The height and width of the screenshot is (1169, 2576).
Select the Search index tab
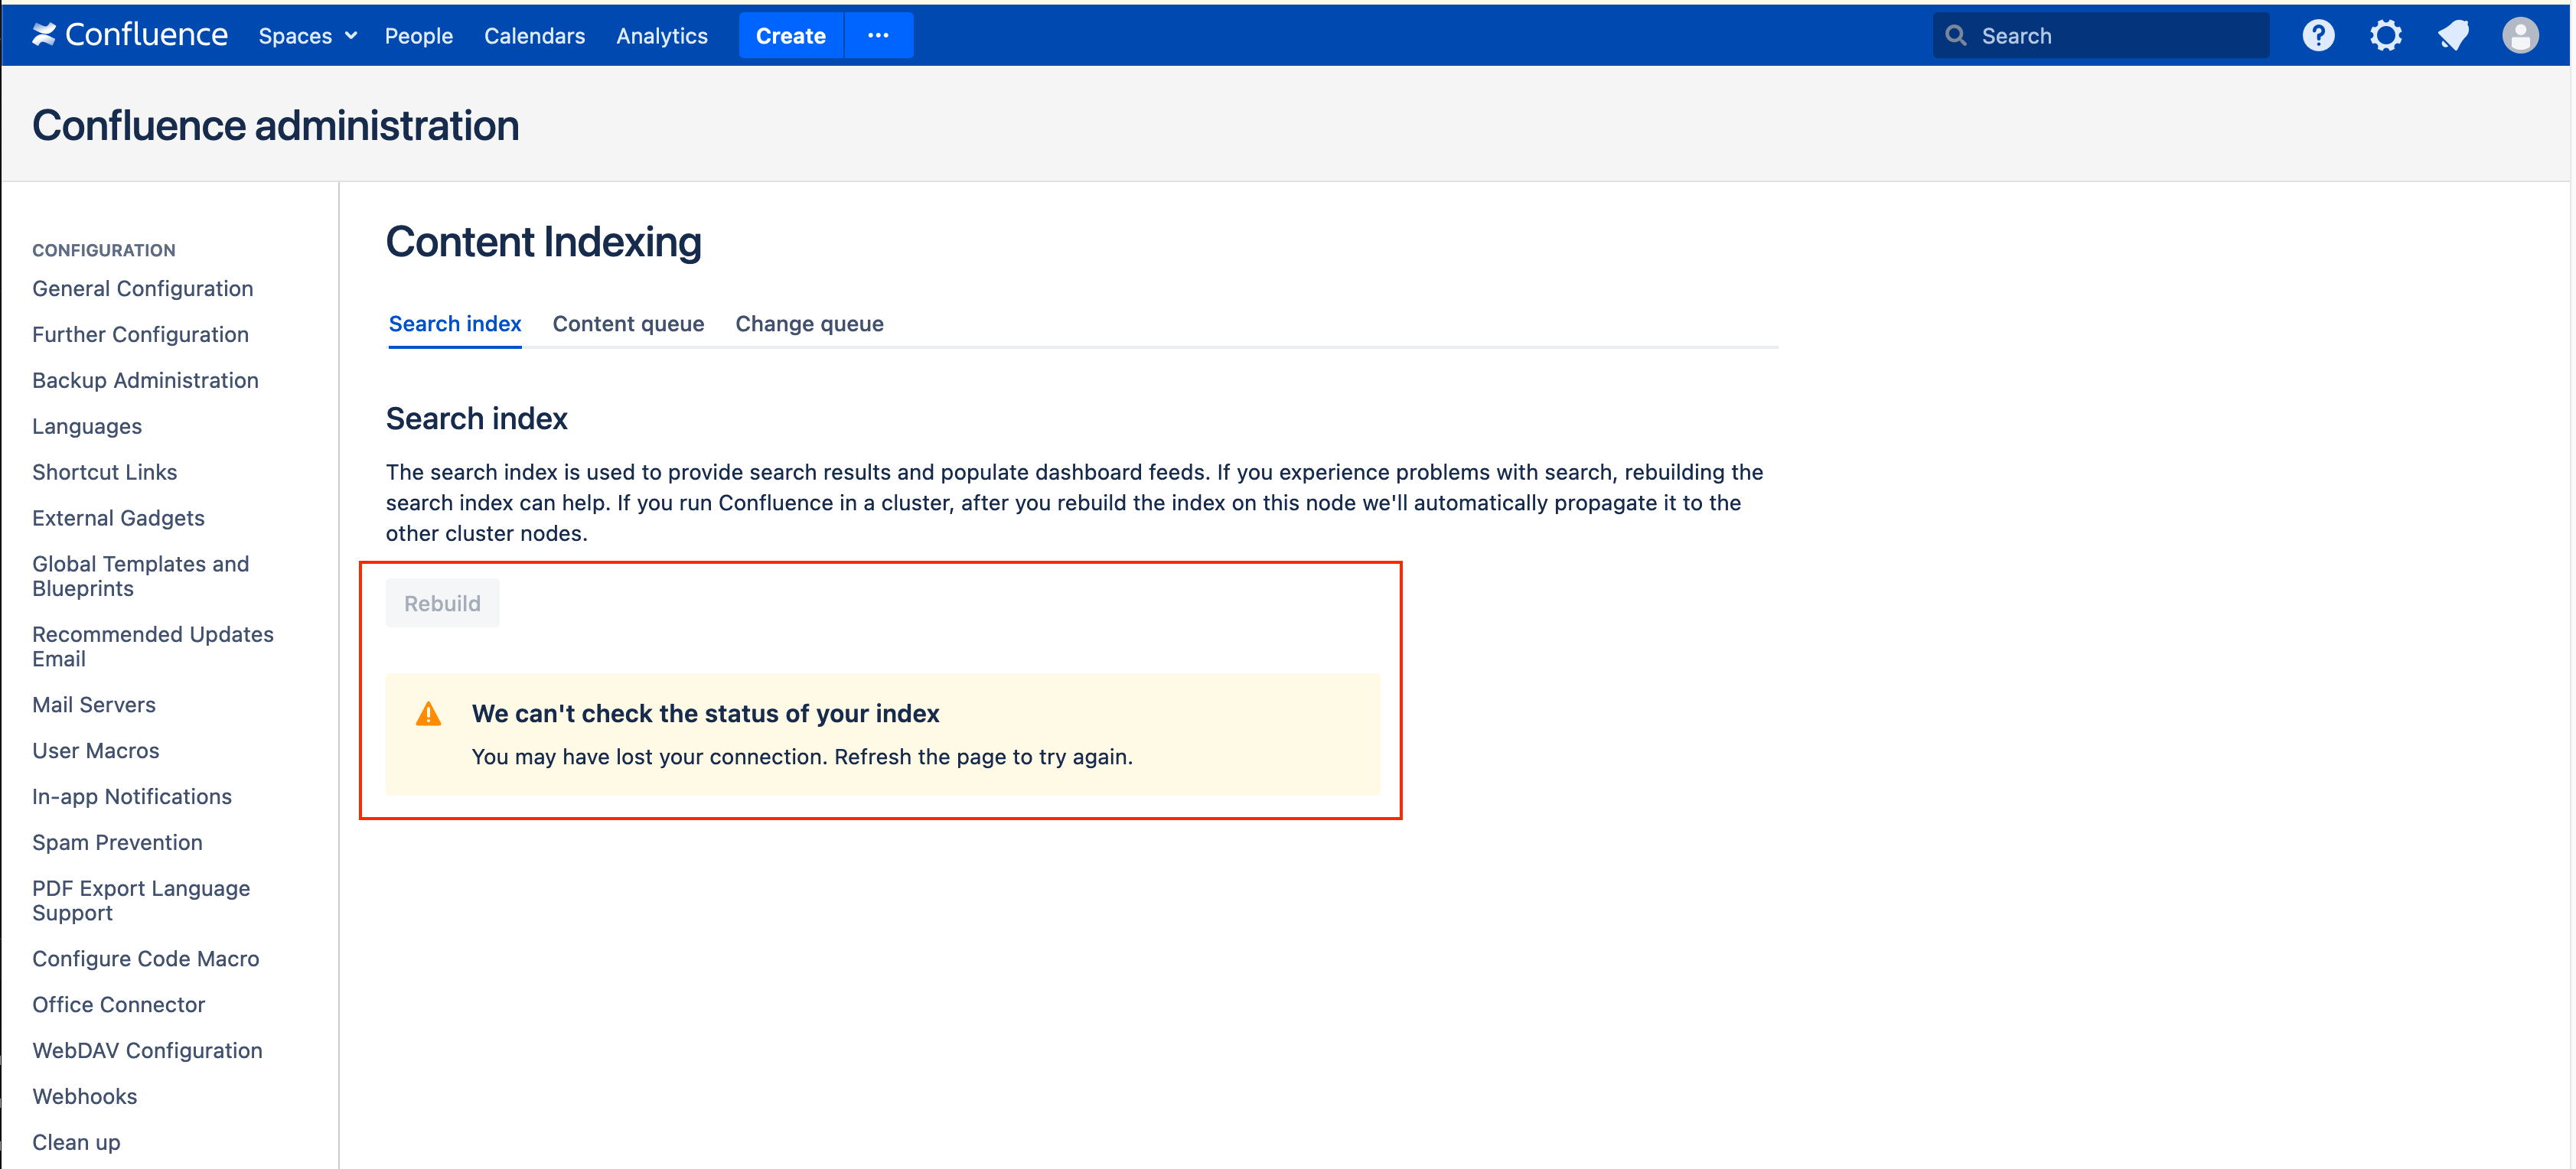click(x=455, y=324)
